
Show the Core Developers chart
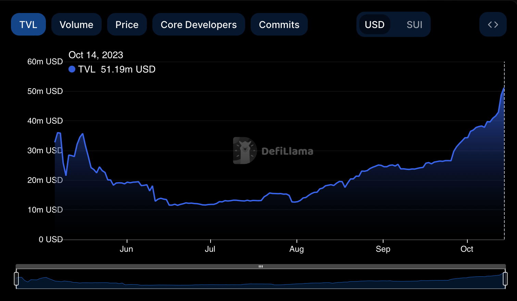pos(199,24)
